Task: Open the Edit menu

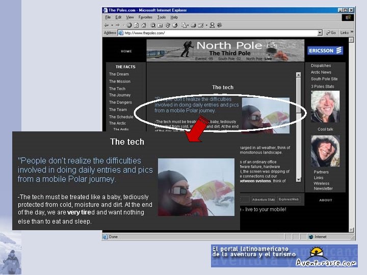Action: click(x=118, y=17)
